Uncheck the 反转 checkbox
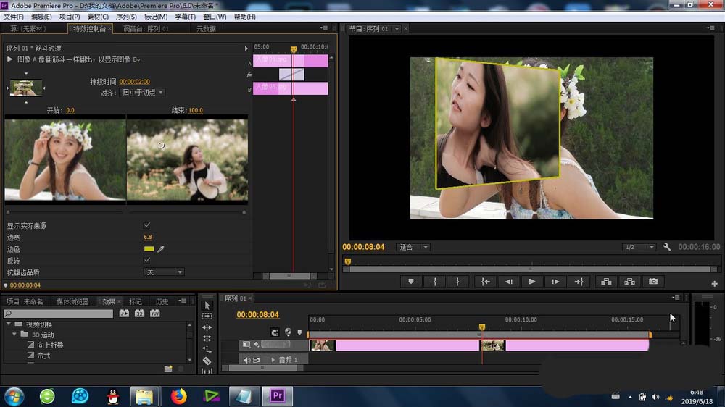725x407 pixels. (x=148, y=260)
